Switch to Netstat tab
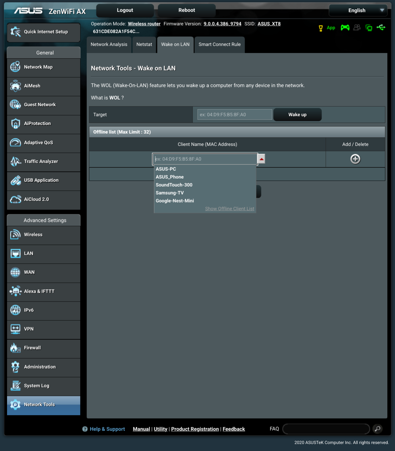Screen dimensions: 395x451 click(x=144, y=44)
